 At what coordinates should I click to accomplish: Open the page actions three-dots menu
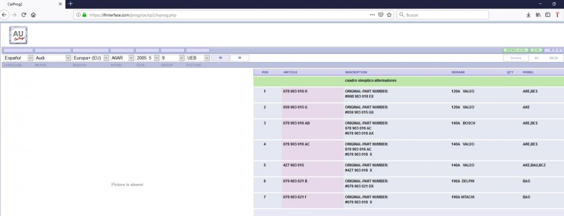coord(372,15)
